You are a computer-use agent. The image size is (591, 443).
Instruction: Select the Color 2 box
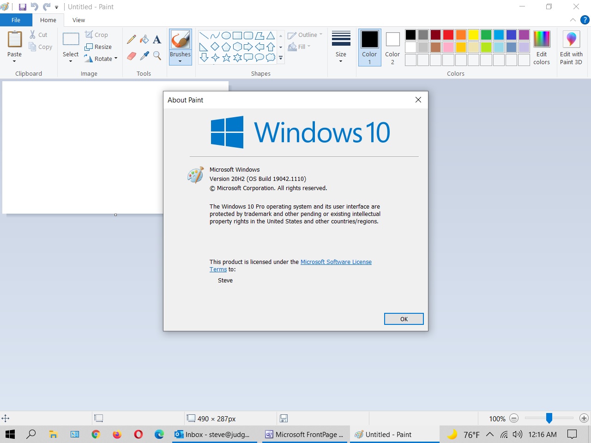pos(392,48)
